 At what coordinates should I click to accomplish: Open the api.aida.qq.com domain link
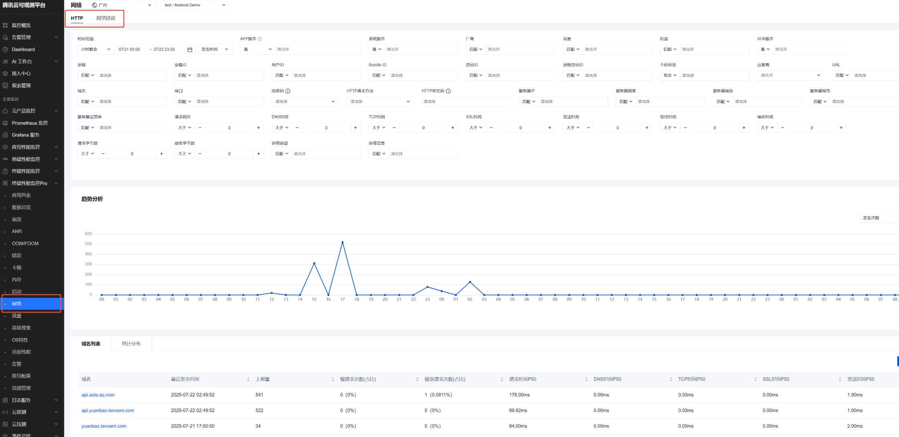98,395
